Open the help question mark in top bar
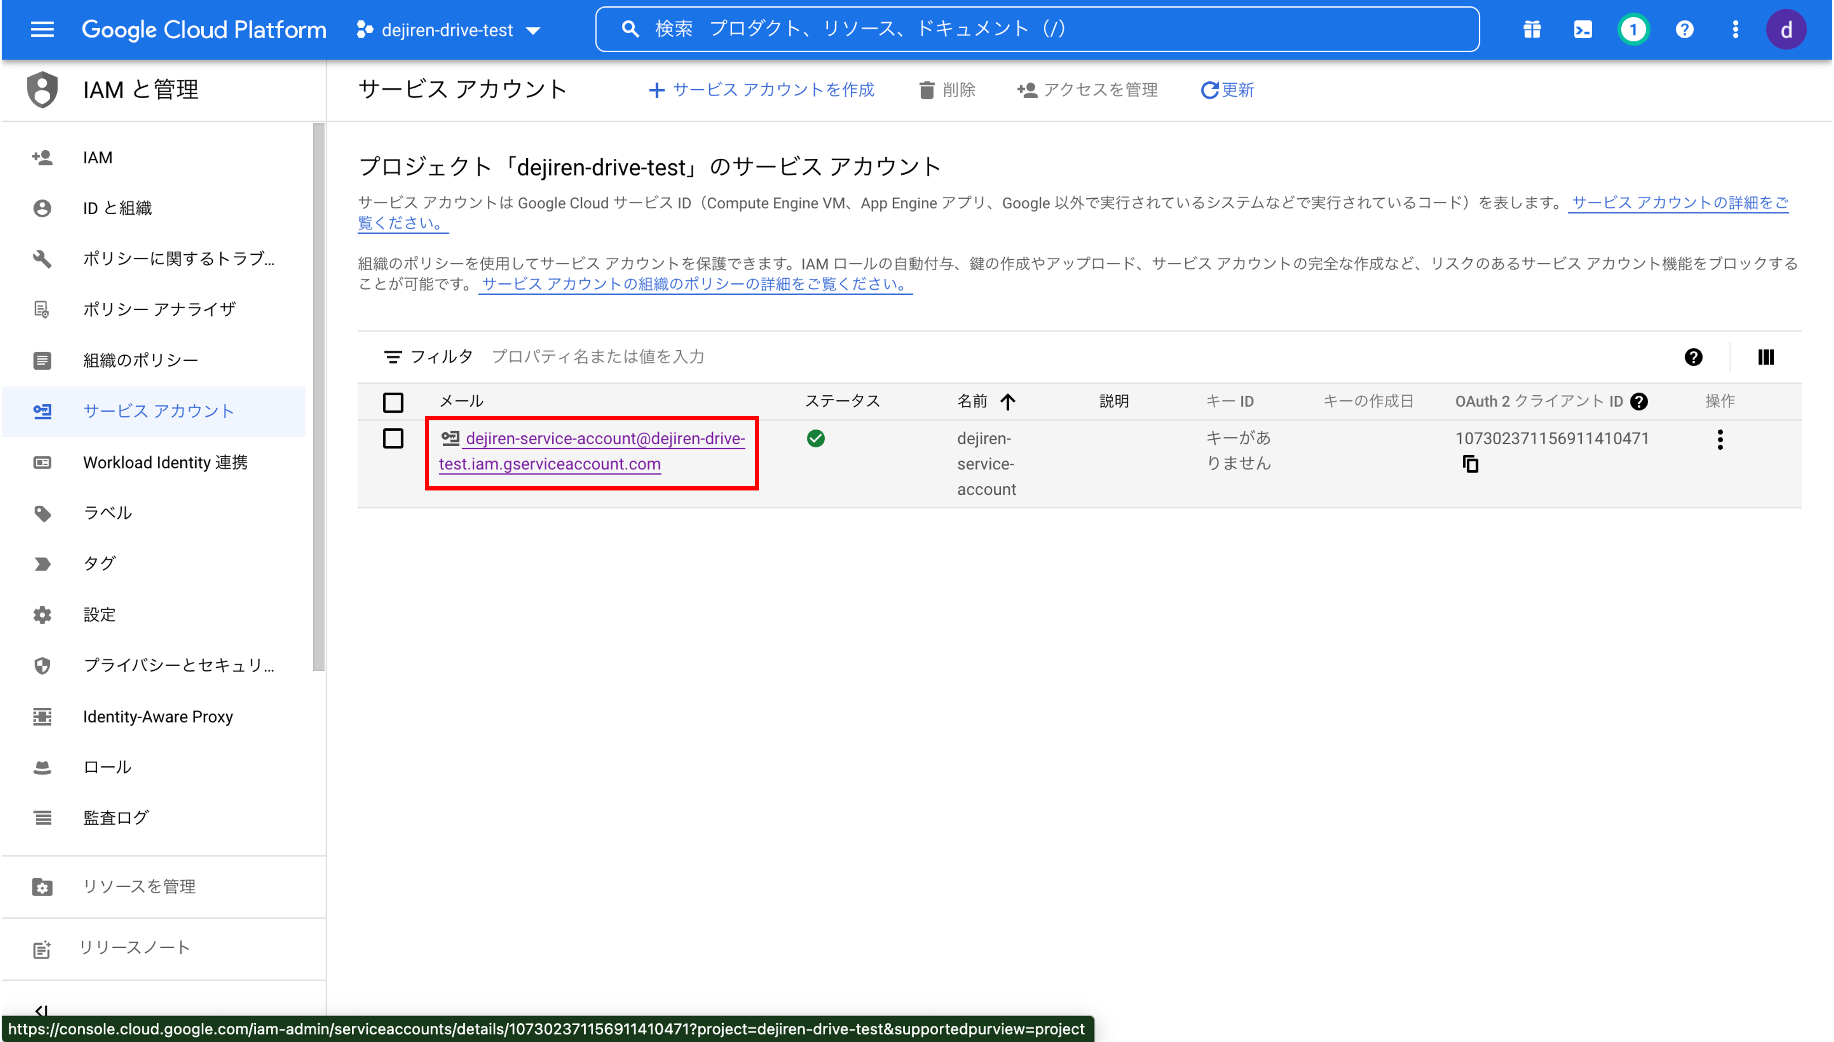Image resolution: width=1834 pixels, height=1042 pixels. (1684, 29)
